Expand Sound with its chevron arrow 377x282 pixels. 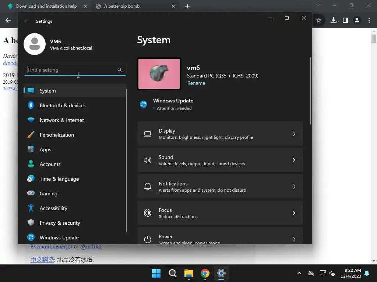(x=294, y=160)
